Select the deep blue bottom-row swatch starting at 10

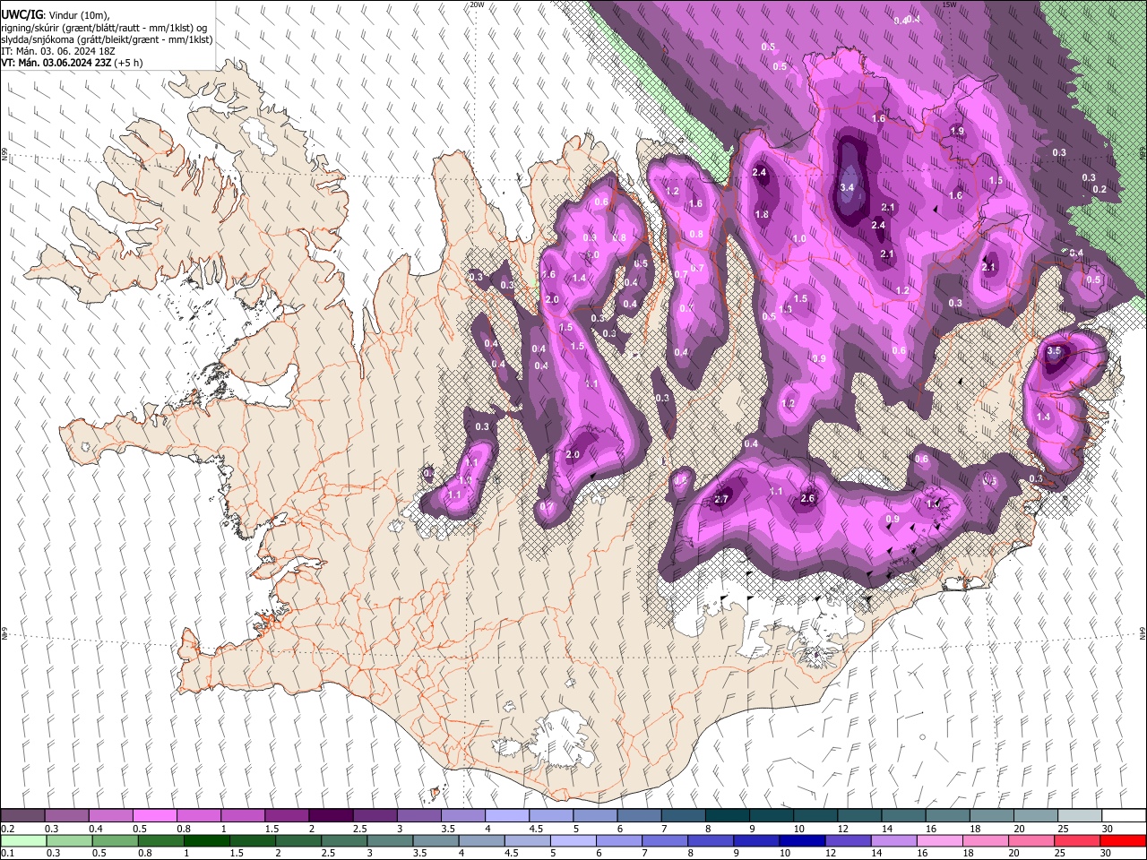coord(802,840)
